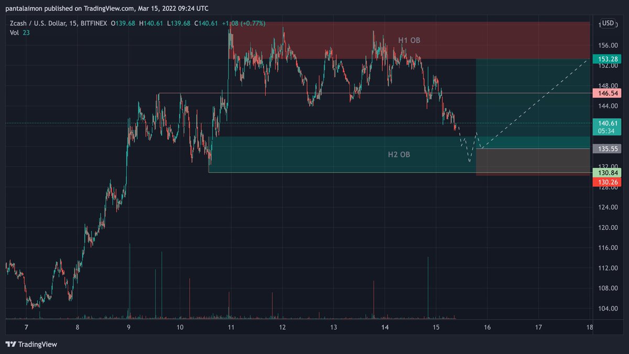Click the +1.08 (+0.77%) change value
This screenshot has width=629, height=354.
tap(244, 24)
